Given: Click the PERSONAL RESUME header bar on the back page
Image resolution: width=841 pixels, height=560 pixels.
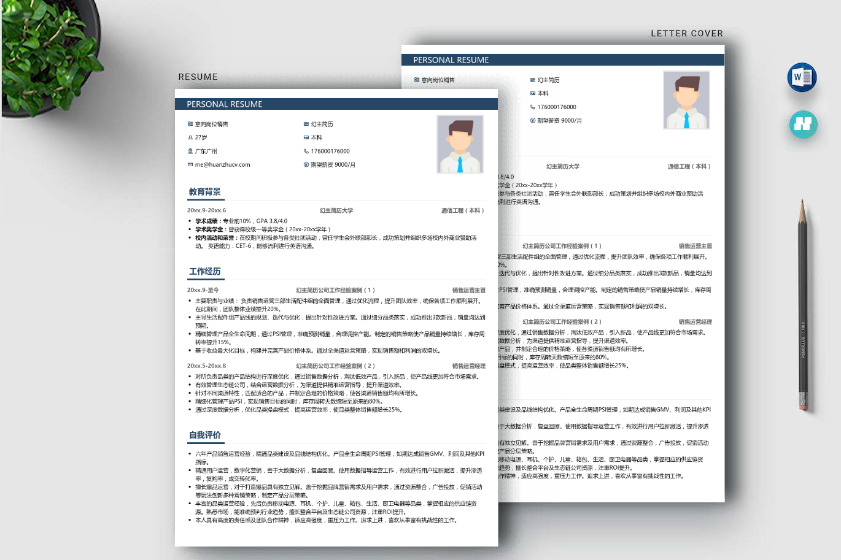Looking at the screenshot, I should 563,60.
